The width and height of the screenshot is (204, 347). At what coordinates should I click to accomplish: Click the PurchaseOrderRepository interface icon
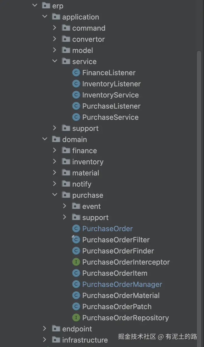(x=76, y=318)
